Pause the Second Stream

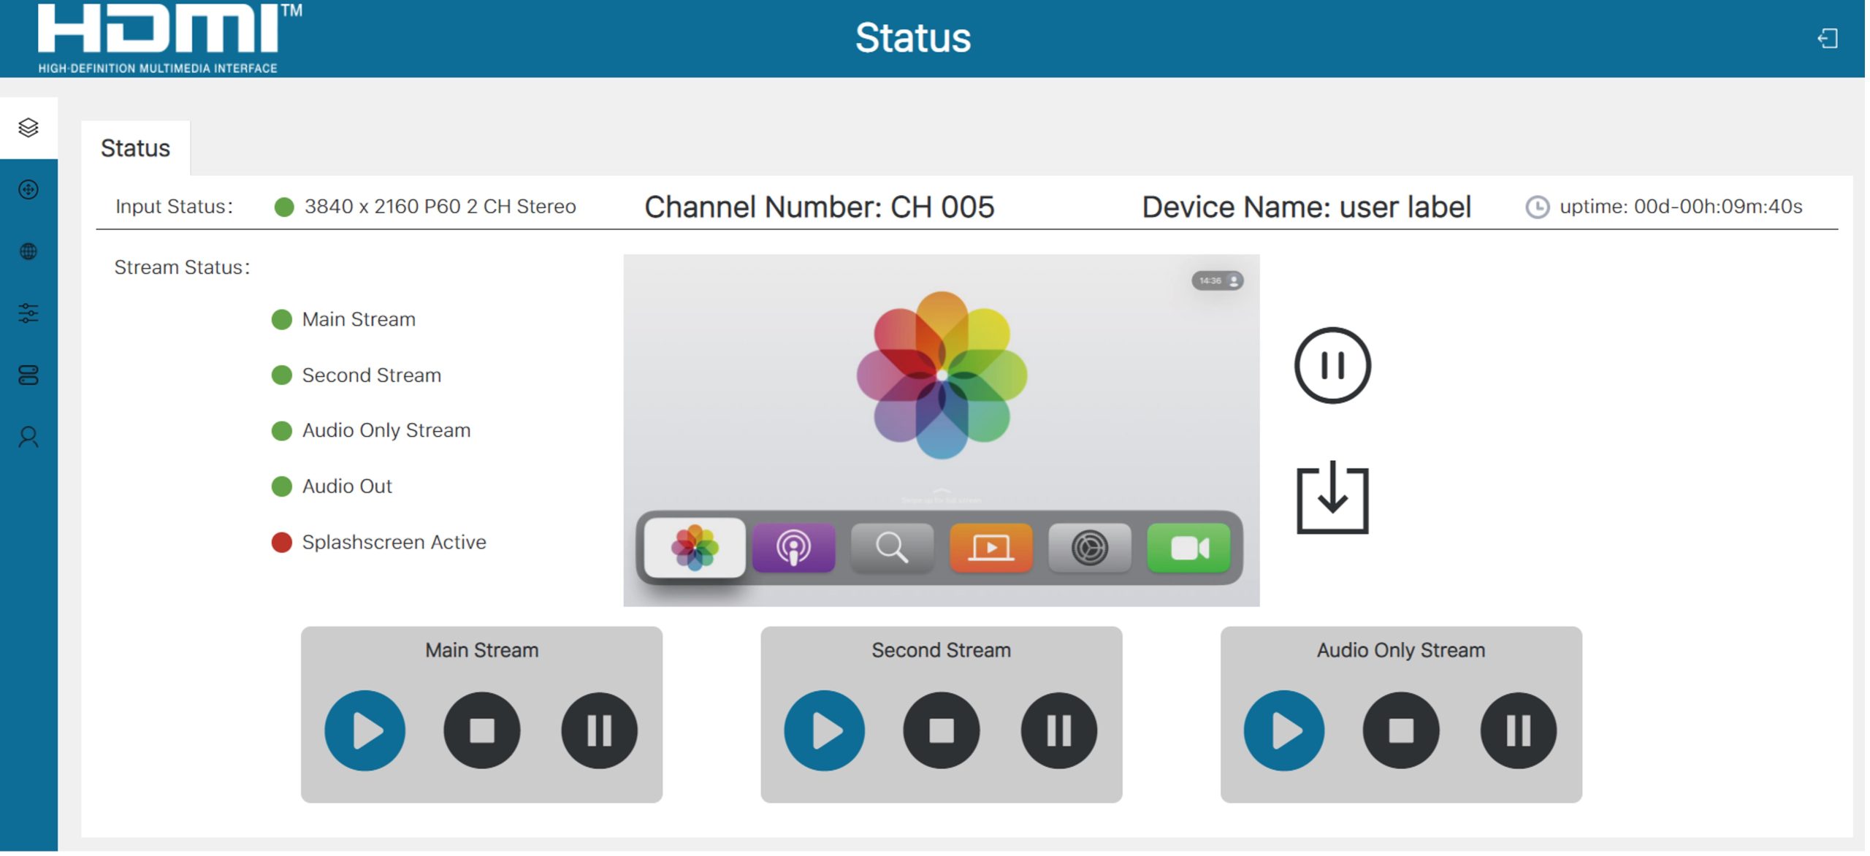click(1061, 732)
